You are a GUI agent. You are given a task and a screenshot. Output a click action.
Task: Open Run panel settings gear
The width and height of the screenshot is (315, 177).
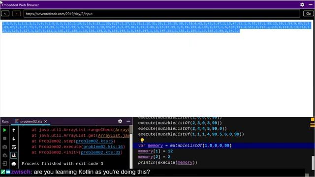point(120,121)
